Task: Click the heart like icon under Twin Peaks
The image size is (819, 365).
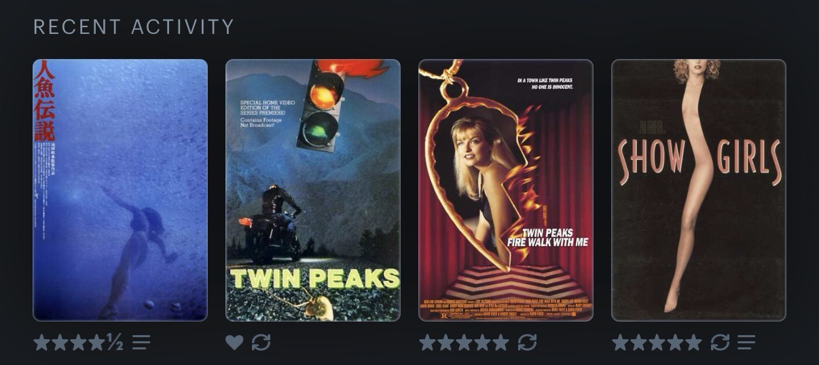Action: [234, 343]
